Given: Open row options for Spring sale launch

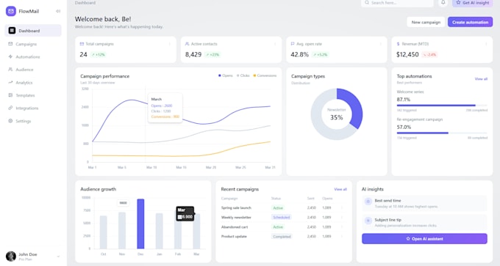Looking at the screenshot, I should pyautogui.click(x=342, y=208).
